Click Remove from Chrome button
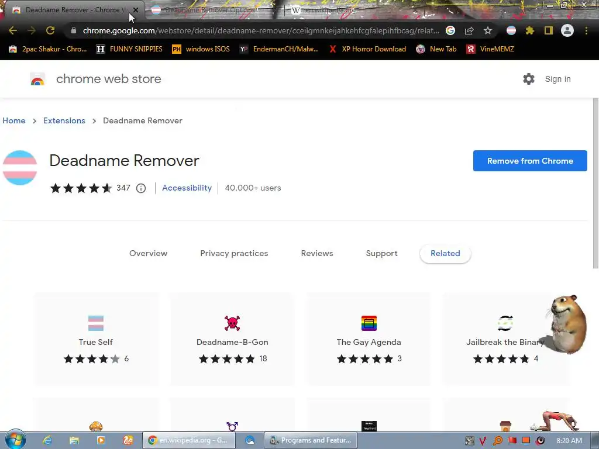 (530, 161)
